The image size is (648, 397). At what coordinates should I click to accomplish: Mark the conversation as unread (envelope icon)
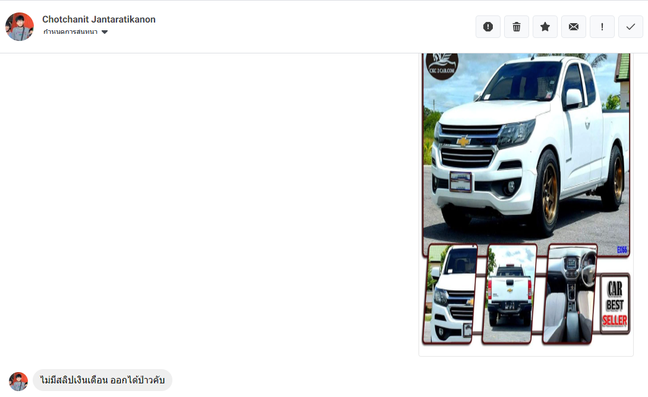[573, 27]
